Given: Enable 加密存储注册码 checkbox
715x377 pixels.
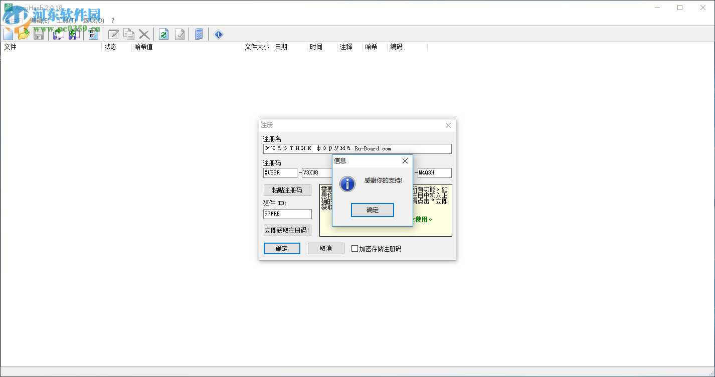Looking at the screenshot, I should 354,249.
